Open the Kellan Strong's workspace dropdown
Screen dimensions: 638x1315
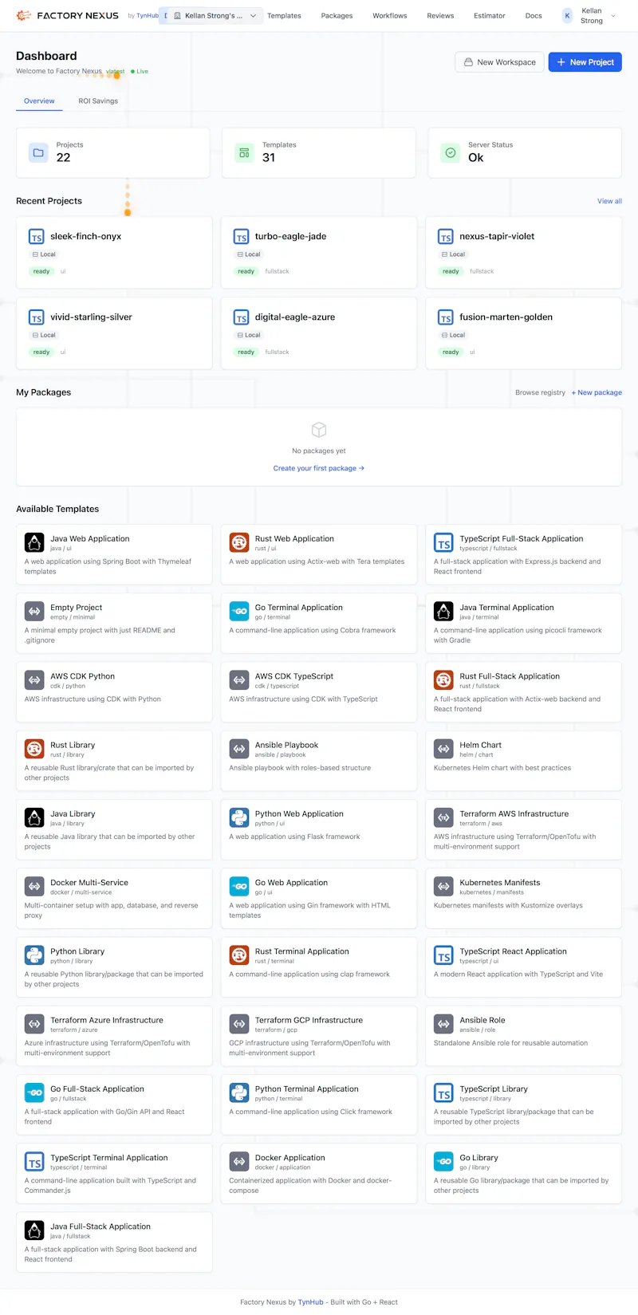pyautogui.click(x=215, y=16)
